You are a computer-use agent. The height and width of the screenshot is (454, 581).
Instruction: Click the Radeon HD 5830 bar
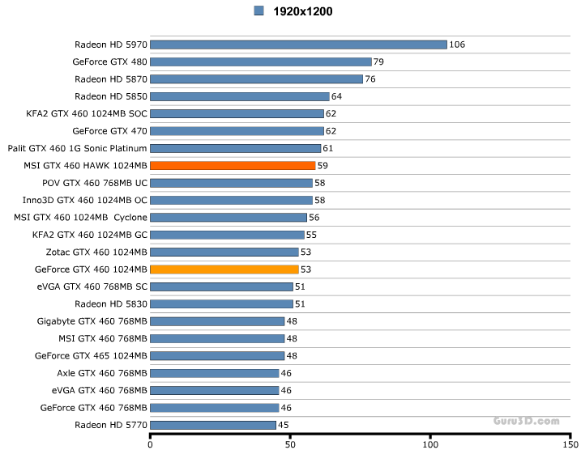point(221,304)
